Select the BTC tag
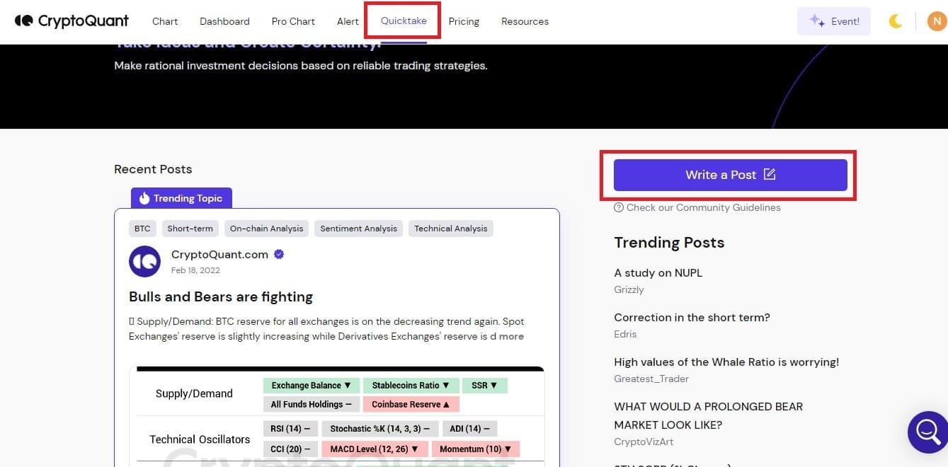The image size is (948, 467). click(142, 229)
